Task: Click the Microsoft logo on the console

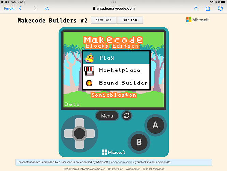Action: pos(113,152)
